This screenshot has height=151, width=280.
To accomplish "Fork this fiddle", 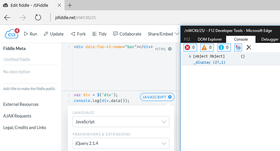I will 78,34.
